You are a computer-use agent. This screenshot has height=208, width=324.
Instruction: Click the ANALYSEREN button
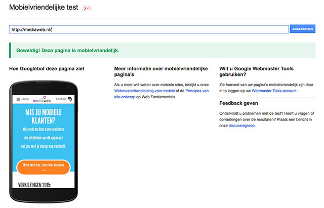click(303, 29)
